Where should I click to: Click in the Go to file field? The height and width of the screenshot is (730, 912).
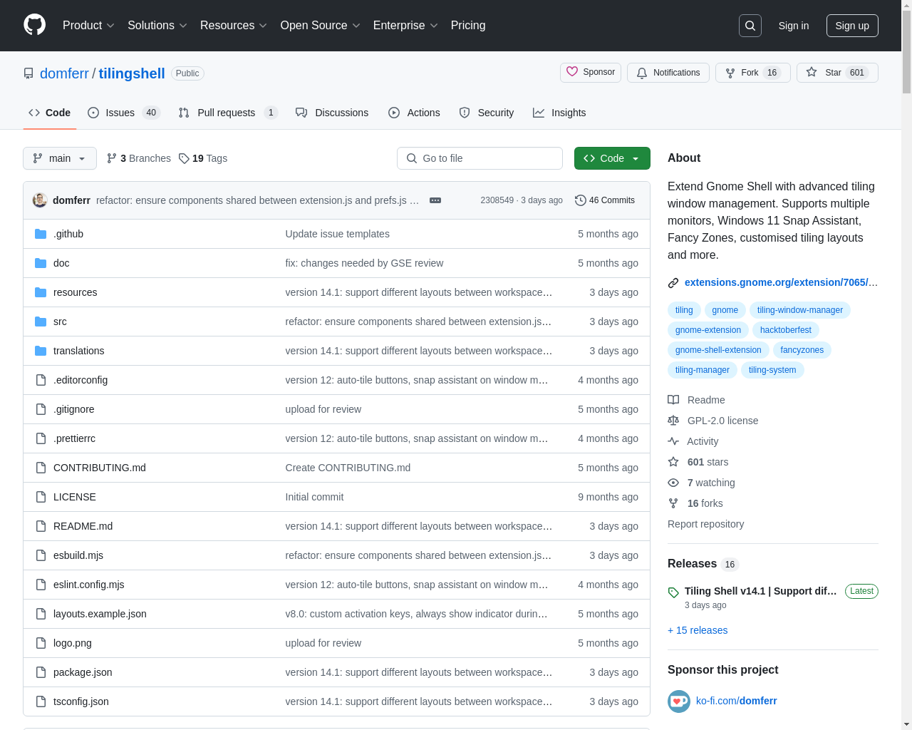click(480, 158)
